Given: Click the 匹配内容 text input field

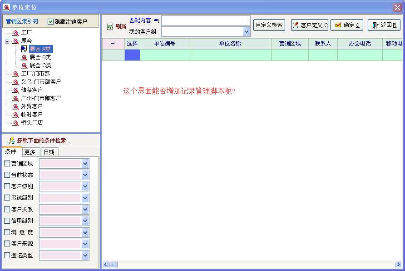Looking at the screenshot, I should tap(206, 21).
